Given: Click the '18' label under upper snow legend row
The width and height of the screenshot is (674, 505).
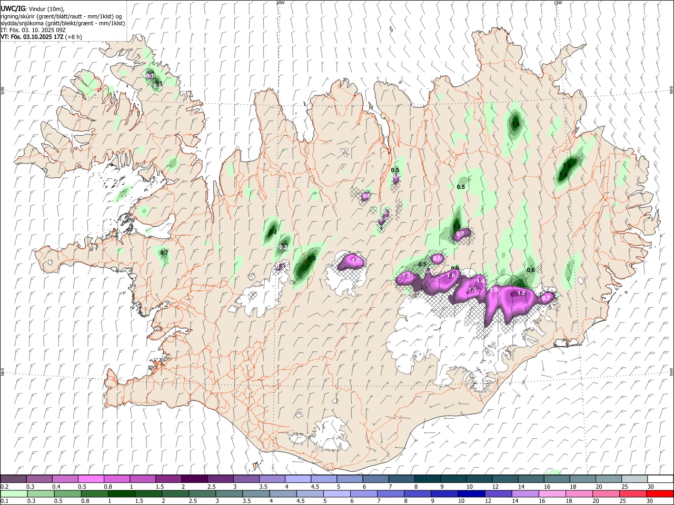Looking at the screenshot, I should point(573,487).
